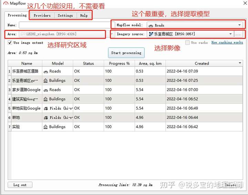Click the created time 2022-04-16 06:42
Viewport: 248px width, 195px height.
point(182,127)
